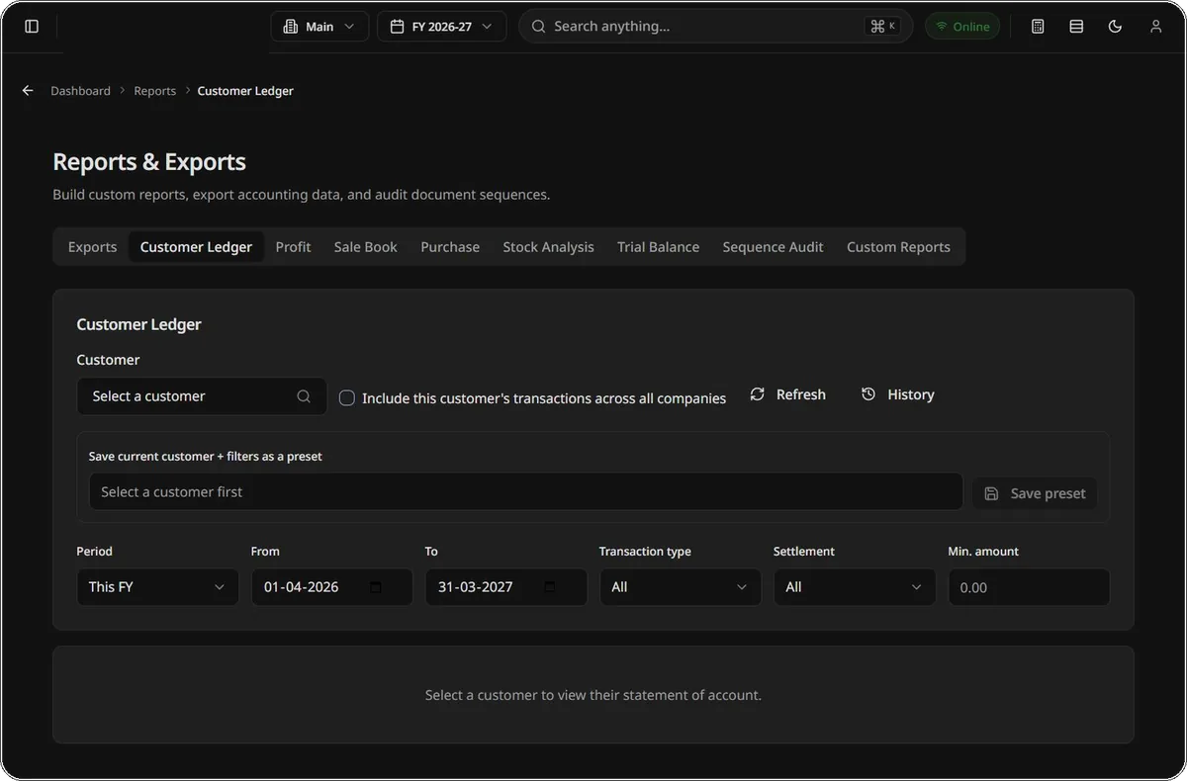Click the Min. amount input field

click(x=1029, y=587)
